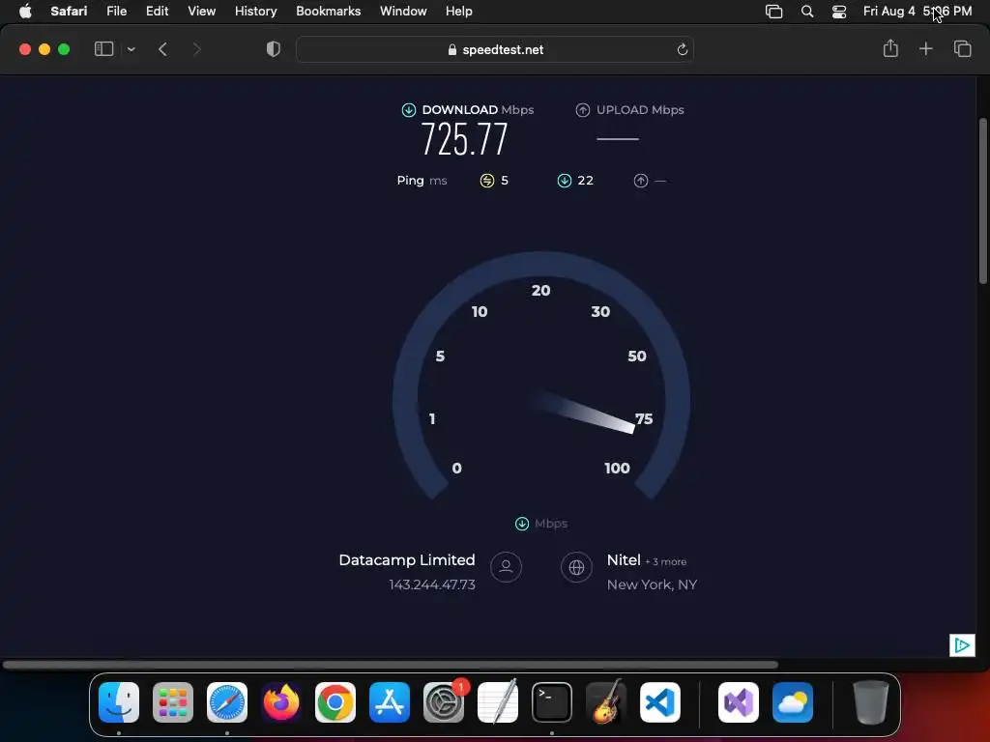Open the Window menu
Image resolution: width=990 pixels, height=742 pixels.
pyautogui.click(x=403, y=12)
